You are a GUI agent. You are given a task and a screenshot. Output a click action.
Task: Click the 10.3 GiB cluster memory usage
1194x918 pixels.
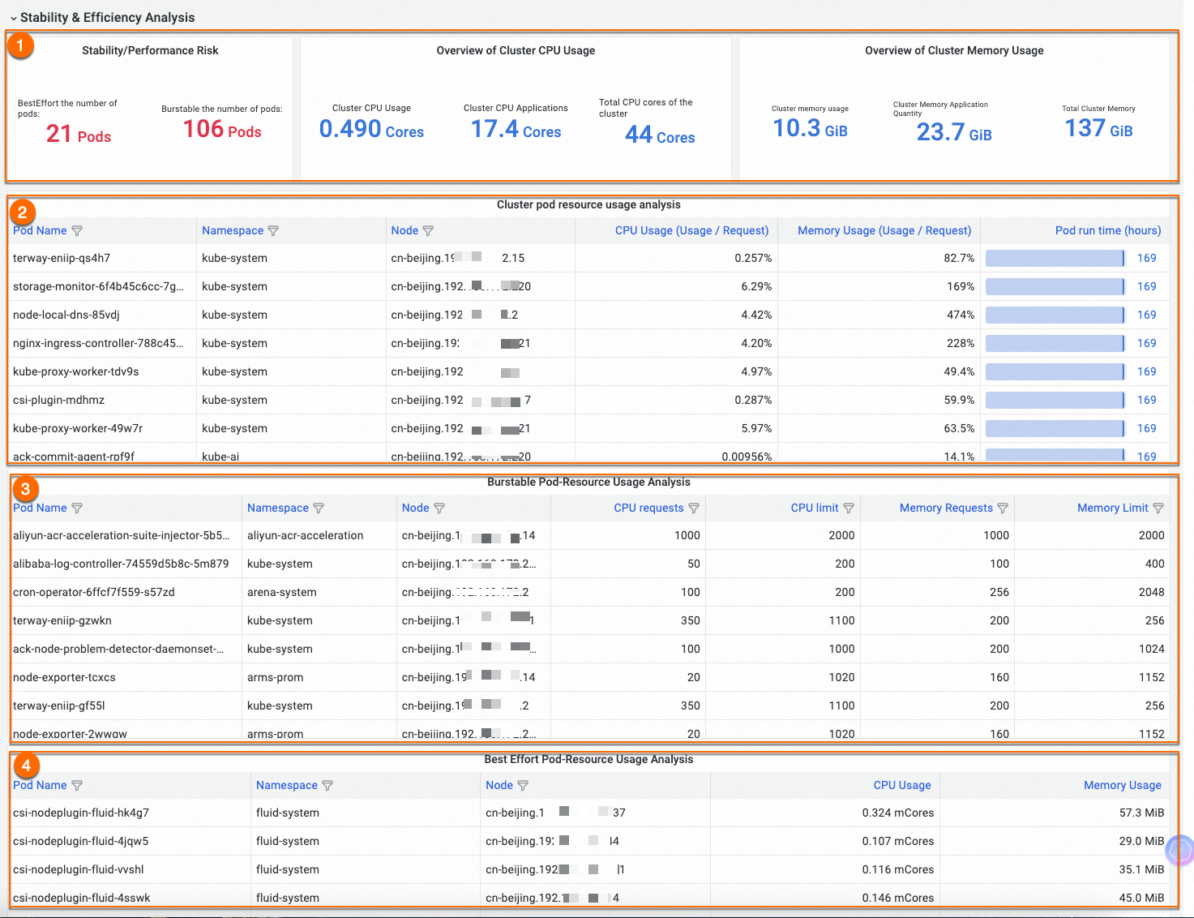coord(810,128)
